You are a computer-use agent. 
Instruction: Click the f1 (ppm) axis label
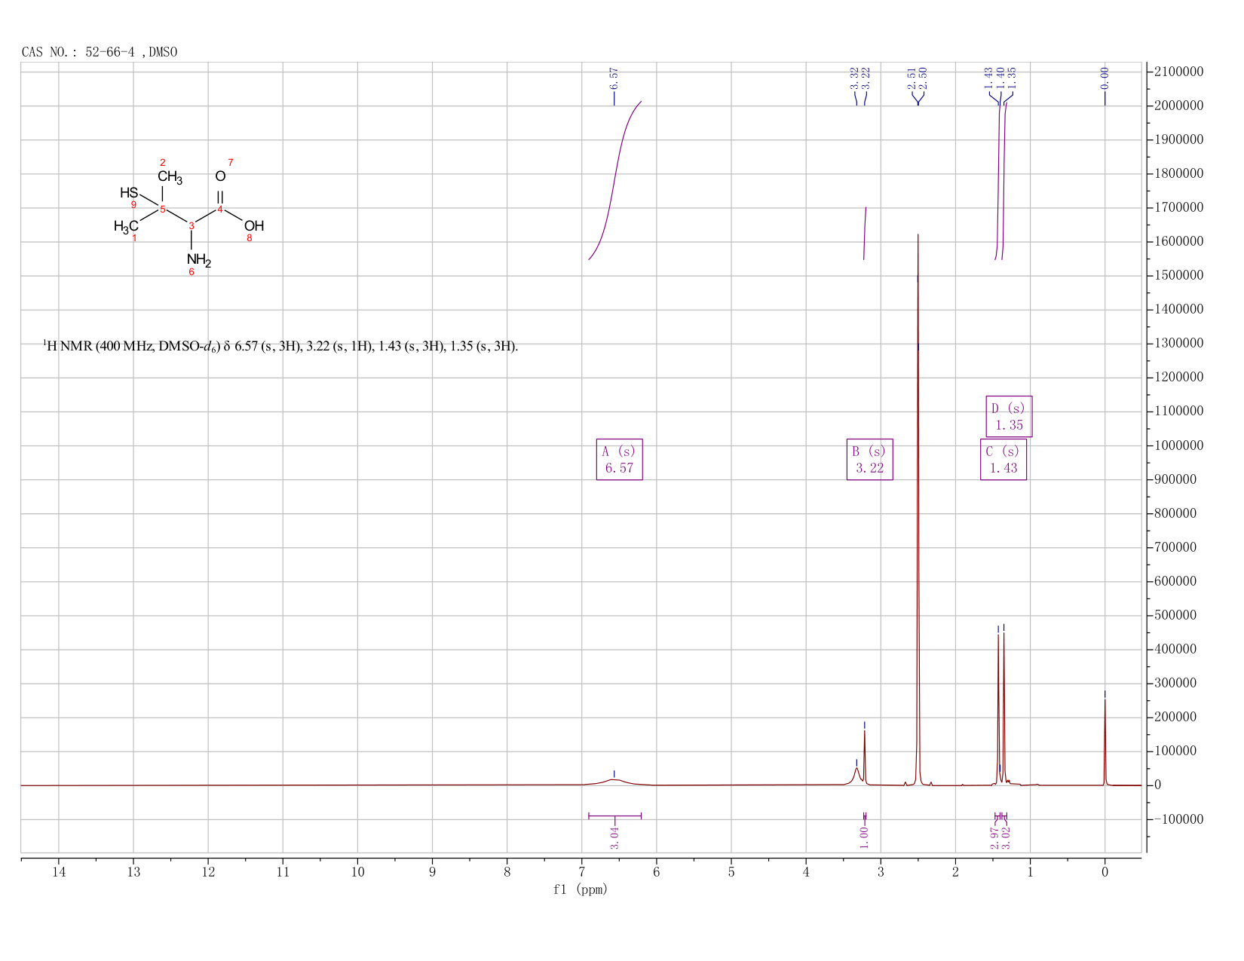(x=581, y=889)
